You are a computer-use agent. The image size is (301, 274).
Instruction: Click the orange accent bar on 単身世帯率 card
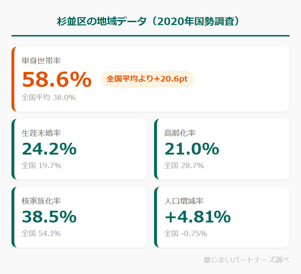(13, 79)
